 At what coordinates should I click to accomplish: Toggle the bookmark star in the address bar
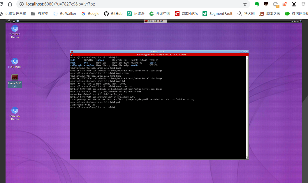tap(245, 4)
